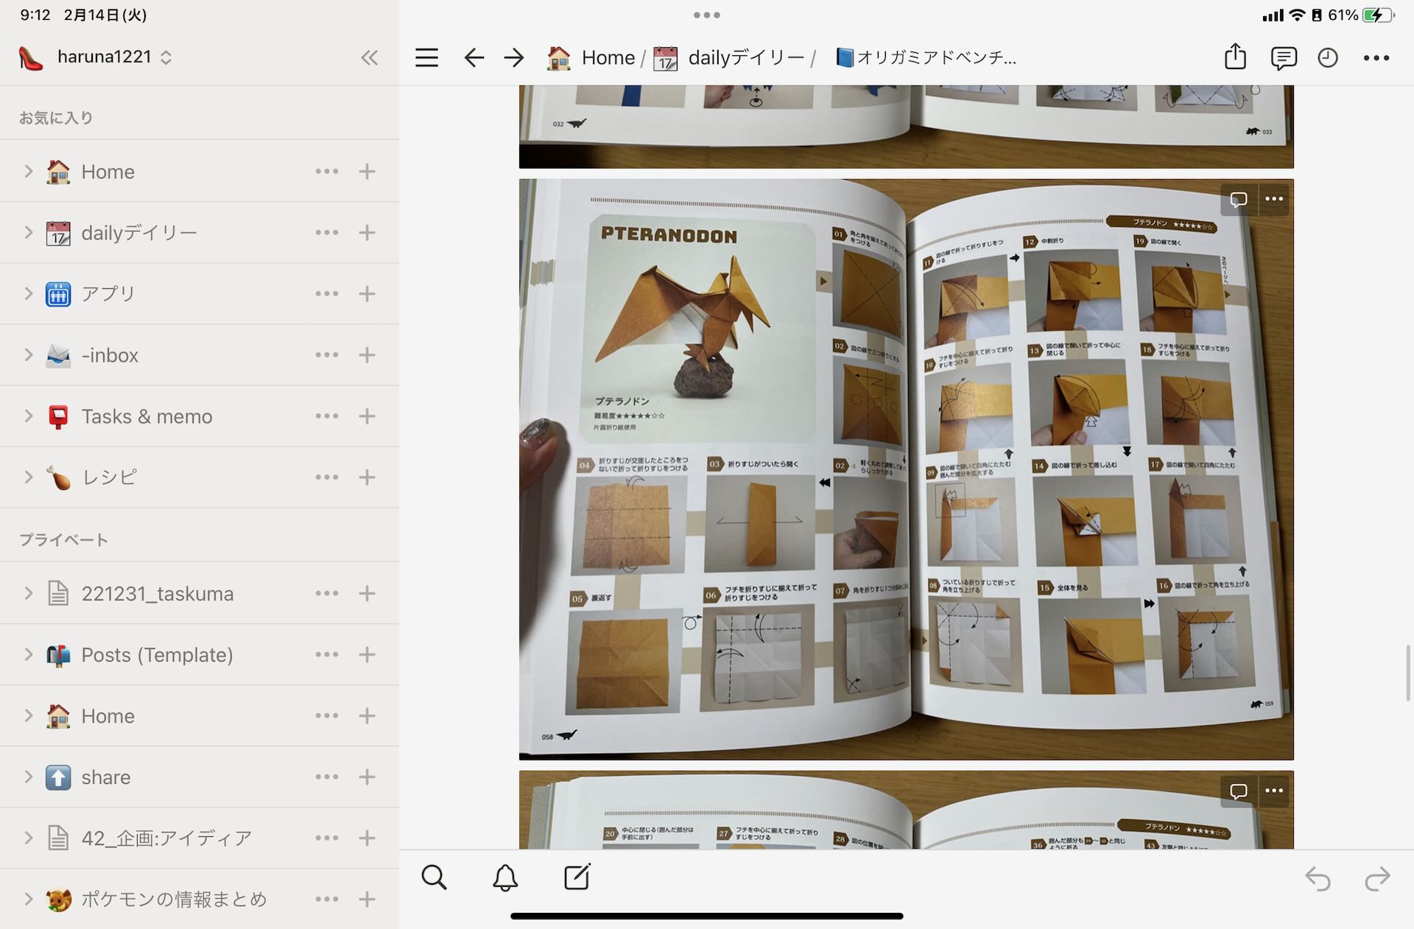Image resolution: width=1414 pixels, height=929 pixels.
Task: Open the page options ellipsis in top bar
Action: click(x=1376, y=57)
